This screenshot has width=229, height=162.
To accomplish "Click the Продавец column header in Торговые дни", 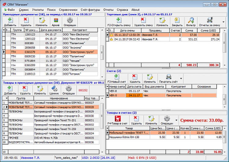I will click(x=154, y=31).
